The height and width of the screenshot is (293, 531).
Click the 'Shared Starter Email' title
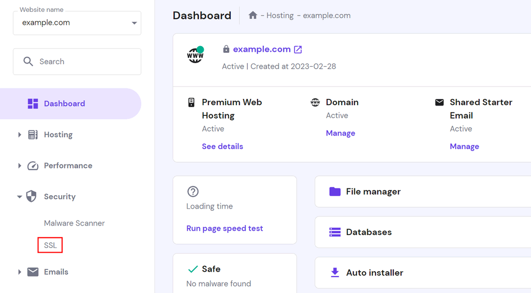[481, 109]
